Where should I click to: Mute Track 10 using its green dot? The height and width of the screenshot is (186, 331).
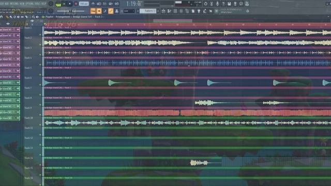[40, 125]
